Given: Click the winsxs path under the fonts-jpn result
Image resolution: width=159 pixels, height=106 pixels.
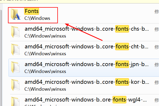Looking at the screenshot, I should [45, 71].
